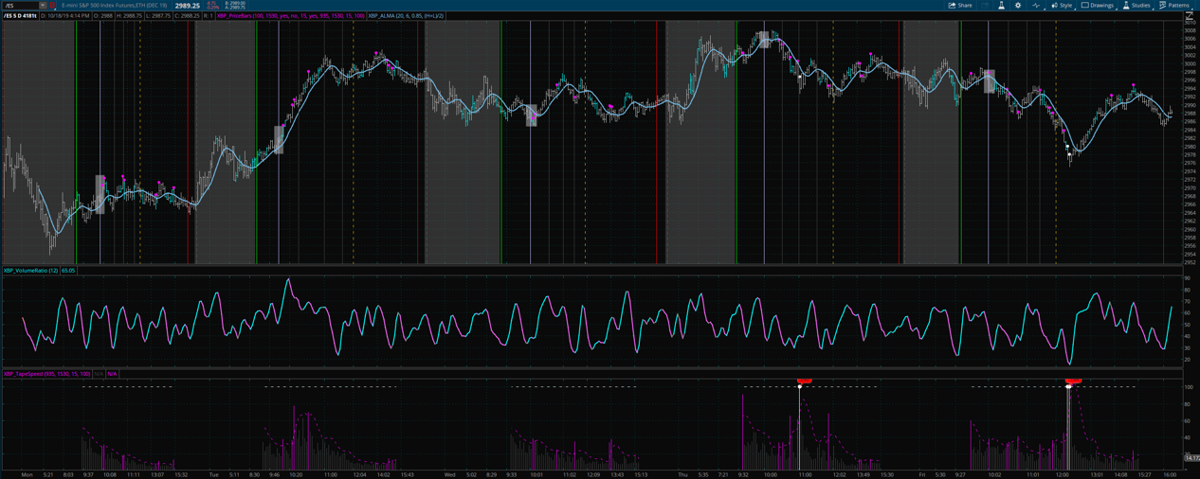Click the red clipboard icon beside symbol
The width and height of the screenshot is (1200, 479).
pyautogui.click(x=52, y=6)
